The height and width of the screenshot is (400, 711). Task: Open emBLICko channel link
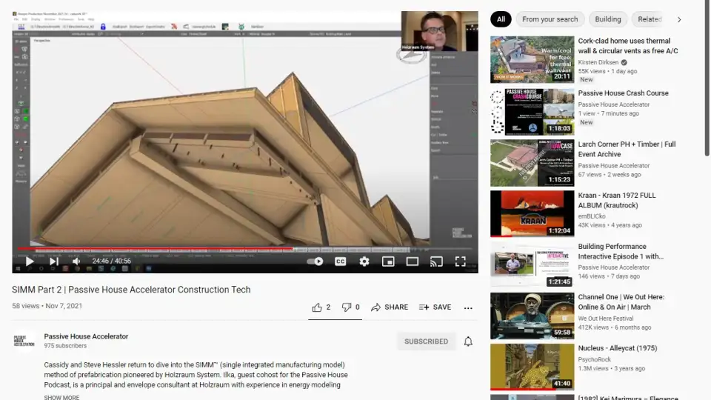[592, 216]
